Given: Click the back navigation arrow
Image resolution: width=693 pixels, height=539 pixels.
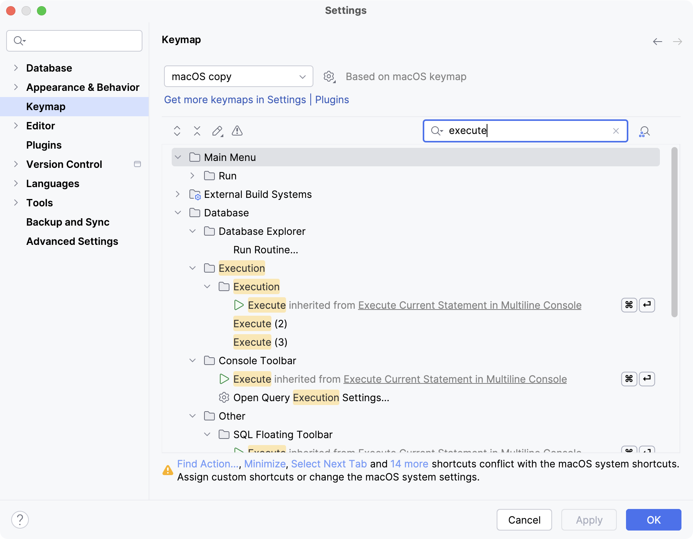Looking at the screenshot, I should pyautogui.click(x=657, y=41).
